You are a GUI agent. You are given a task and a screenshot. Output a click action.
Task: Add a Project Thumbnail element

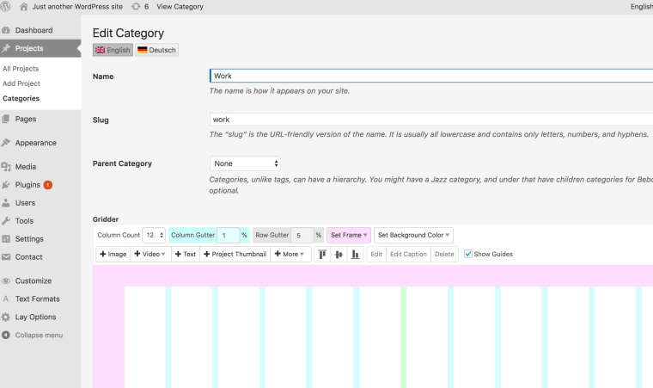pyautogui.click(x=235, y=255)
